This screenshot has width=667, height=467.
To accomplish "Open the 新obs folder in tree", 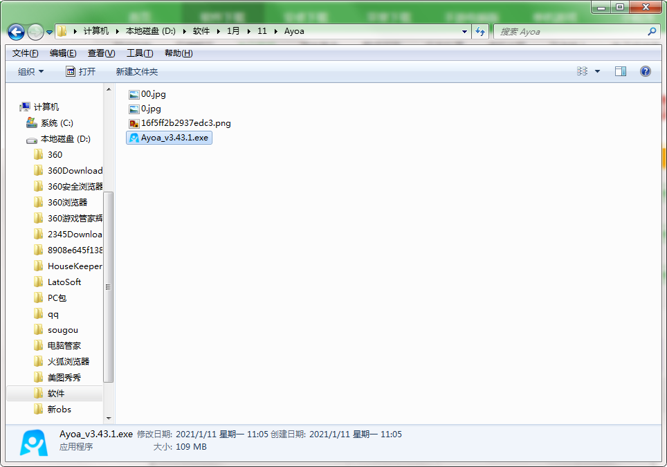I will 53,409.
